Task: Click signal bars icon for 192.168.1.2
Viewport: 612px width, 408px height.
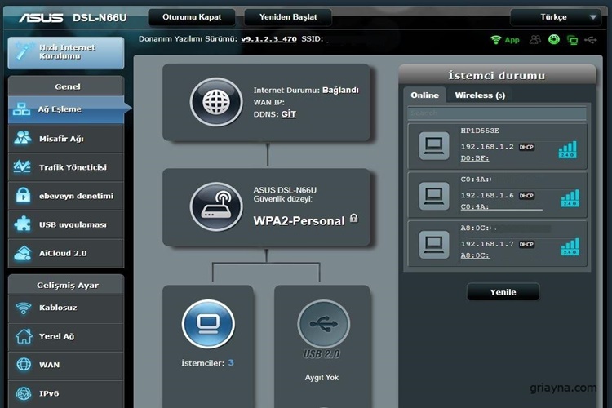Action: [x=567, y=149]
